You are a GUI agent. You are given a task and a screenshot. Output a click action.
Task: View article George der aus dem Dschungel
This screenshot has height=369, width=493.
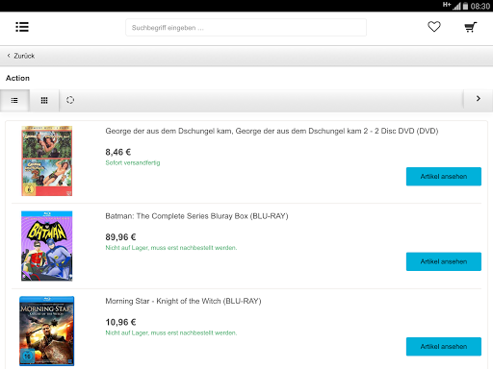click(444, 177)
